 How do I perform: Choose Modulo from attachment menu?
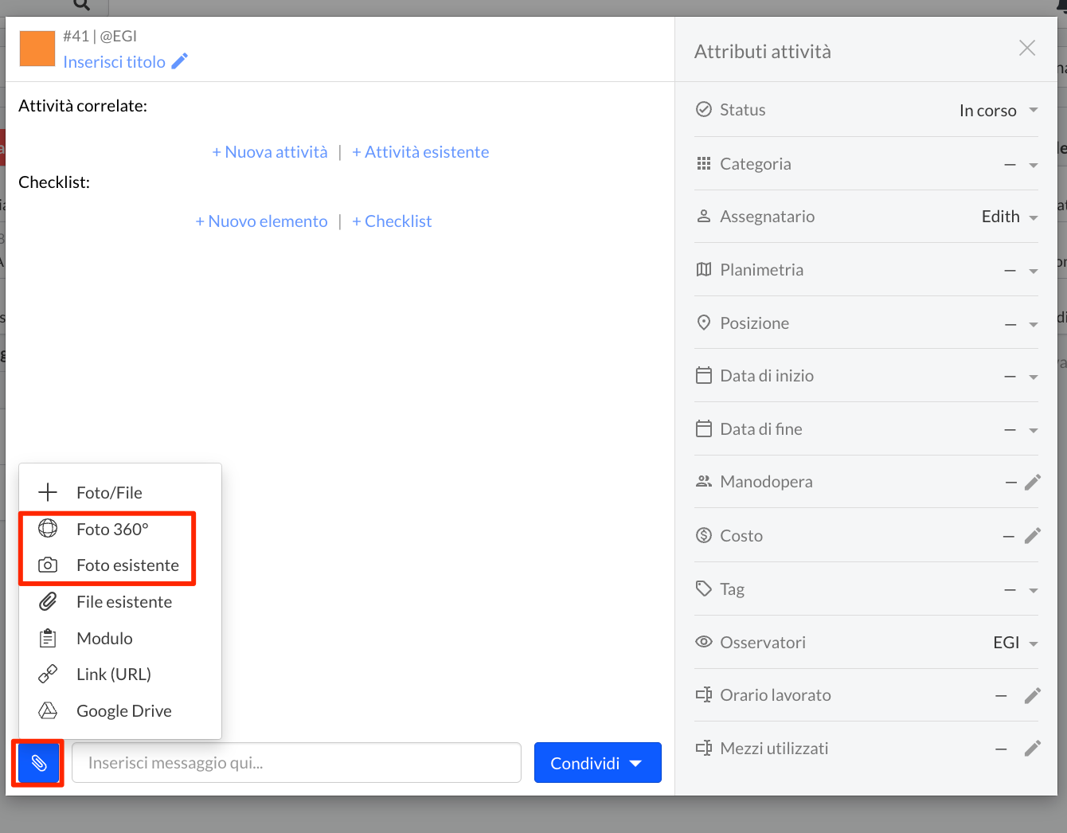[x=120, y=639]
